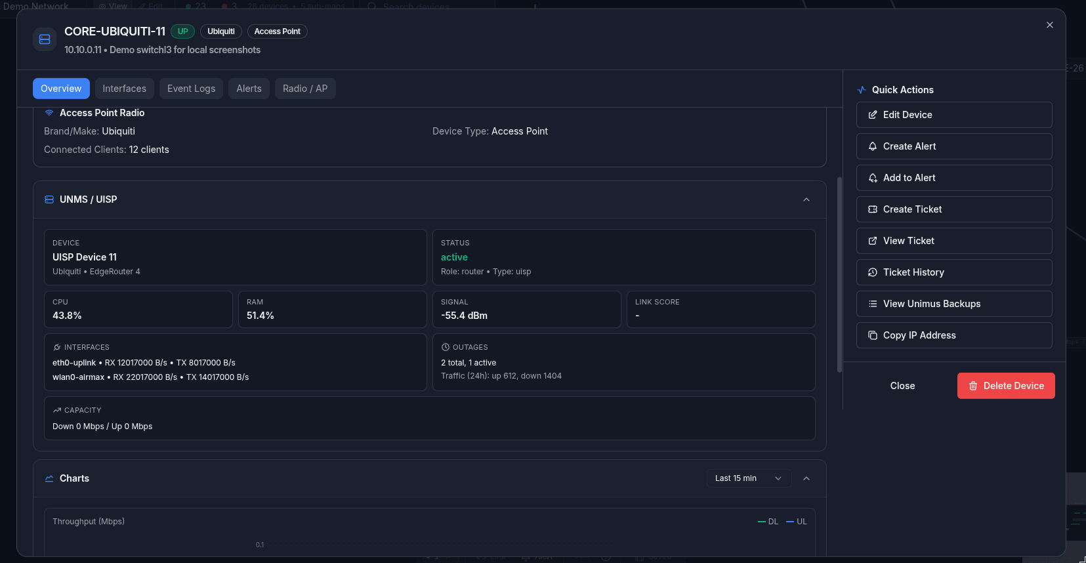Click the chart icon beside Charts heading
This screenshot has height=563, width=1086.
49,478
